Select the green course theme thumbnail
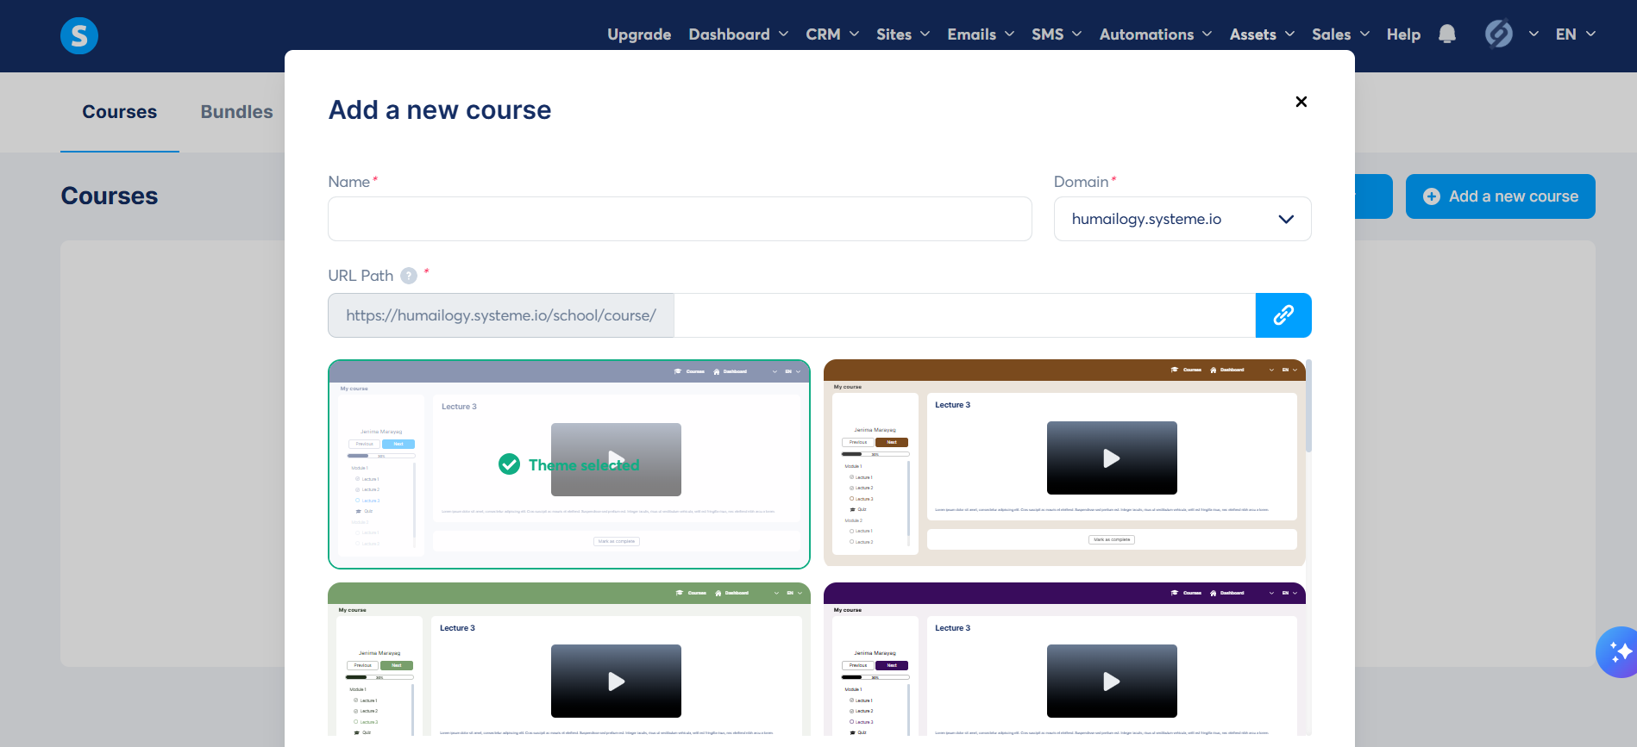The height and width of the screenshot is (747, 1637). (x=569, y=659)
